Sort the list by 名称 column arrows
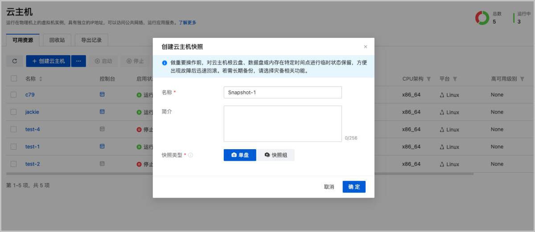This screenshot has height=232, width=535. [x=41, y=79]
